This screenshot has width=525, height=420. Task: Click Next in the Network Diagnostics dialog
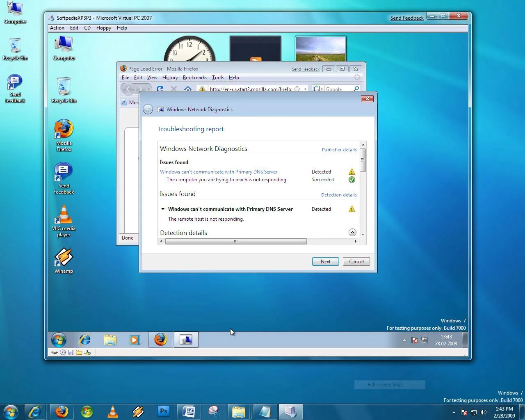(x=325, y=262)
